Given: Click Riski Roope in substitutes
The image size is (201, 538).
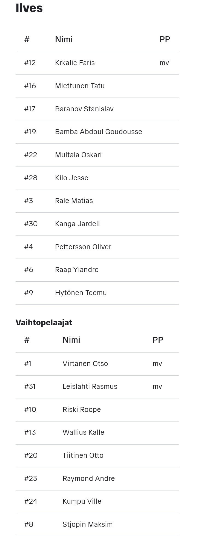Looking at the screenshot, I should (82, 409).
